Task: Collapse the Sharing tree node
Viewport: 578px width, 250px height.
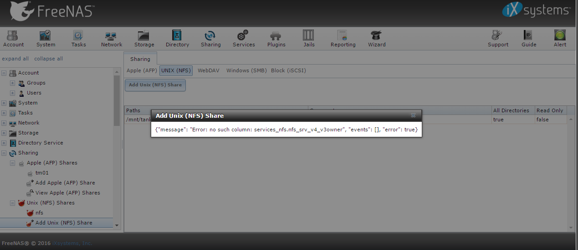Action: 4,153
